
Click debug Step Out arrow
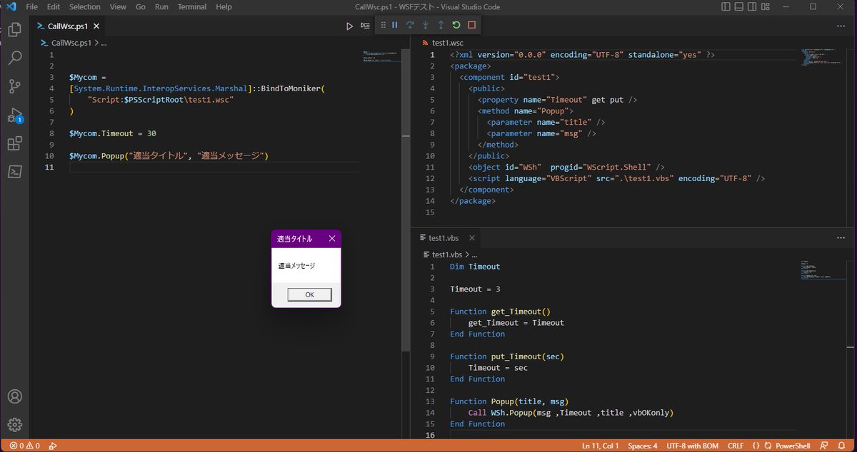tap(441, 25)
